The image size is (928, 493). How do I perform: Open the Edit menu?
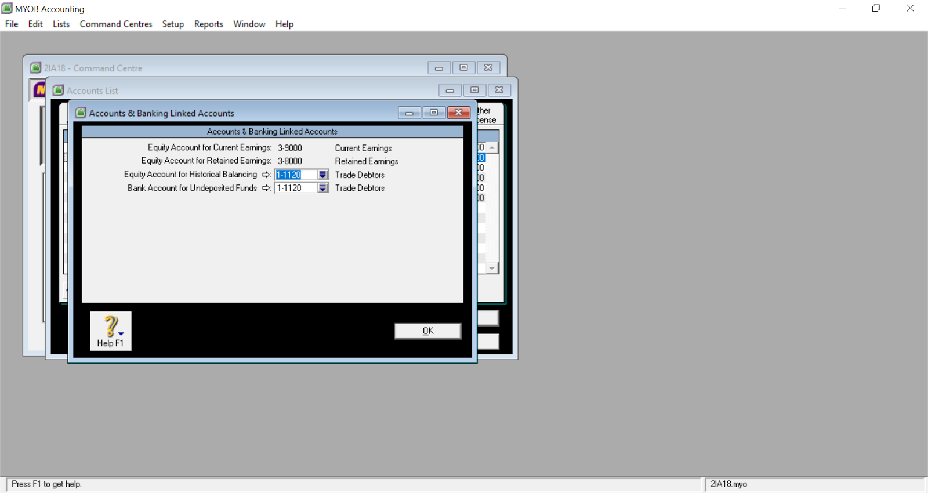(35, 24)
